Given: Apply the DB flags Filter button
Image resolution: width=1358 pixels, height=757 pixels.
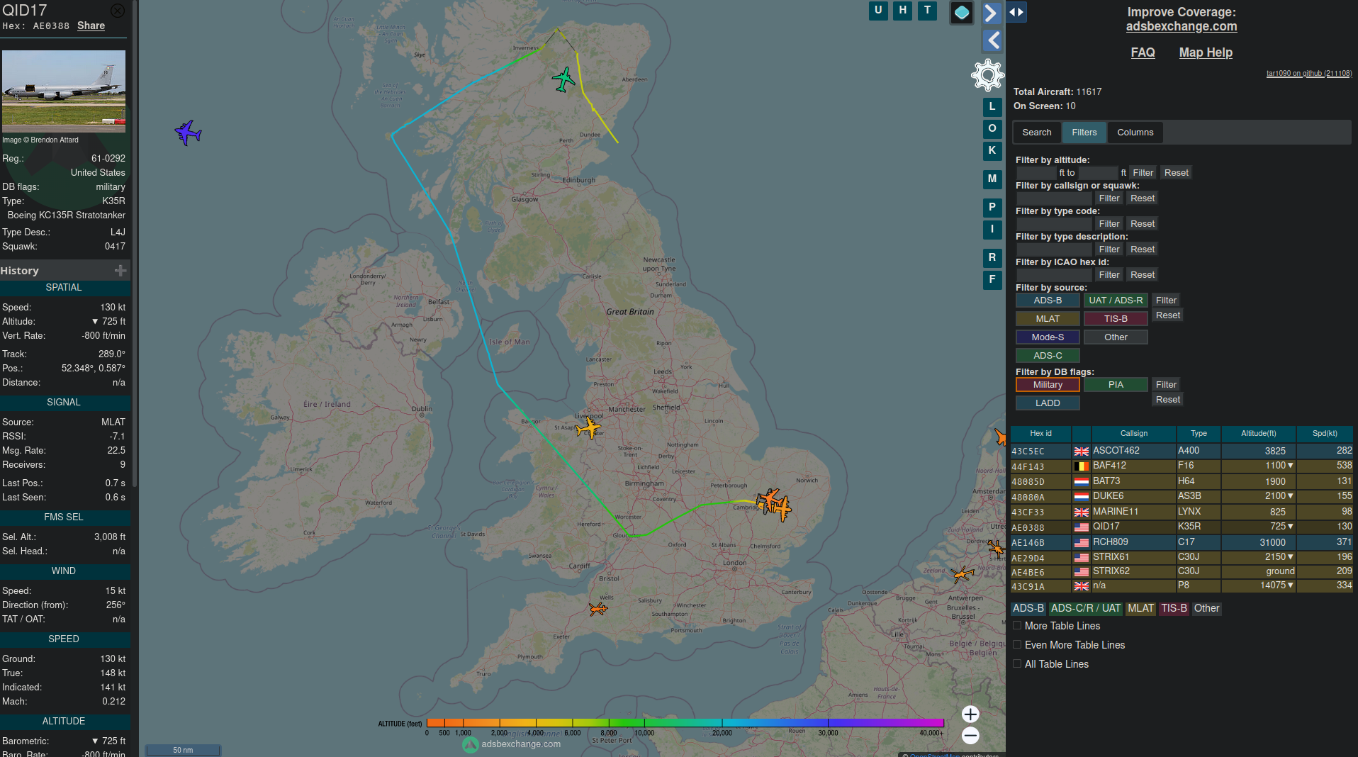Looking at the screenshot, I should (x=1166, y=385).
